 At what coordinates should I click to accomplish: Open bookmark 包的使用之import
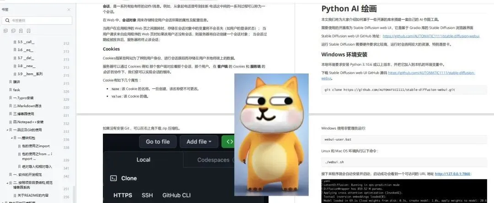click(x=36, y=146)
